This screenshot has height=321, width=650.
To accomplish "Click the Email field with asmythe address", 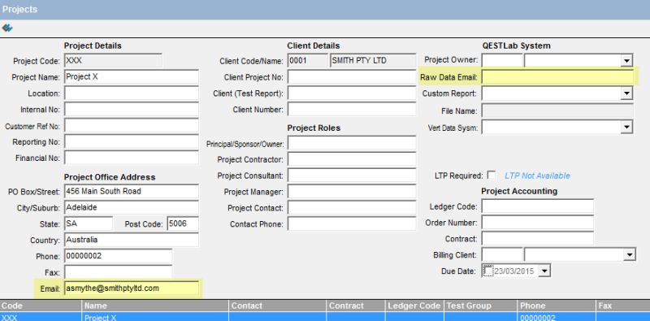I will (x=132, y=288).
